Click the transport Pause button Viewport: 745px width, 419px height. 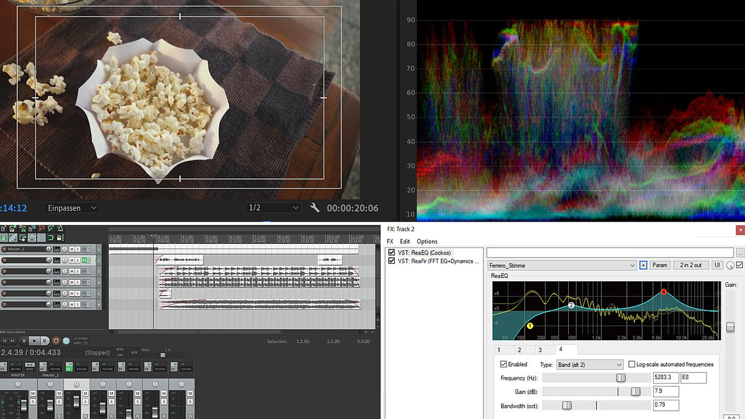[45, 341]
